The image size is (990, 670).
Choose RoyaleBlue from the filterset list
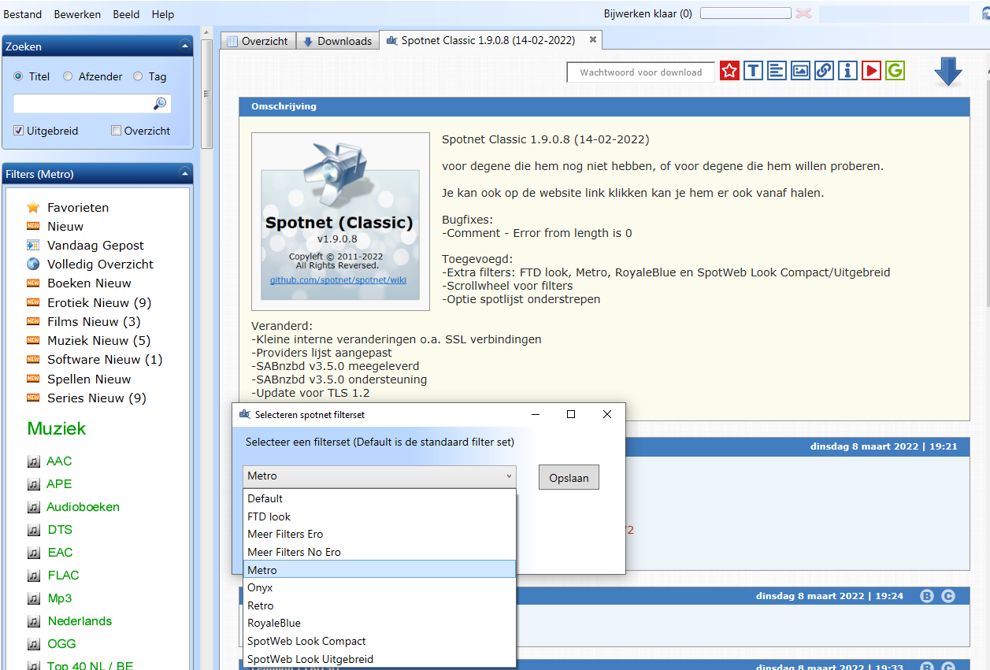(x=380, y=623)
